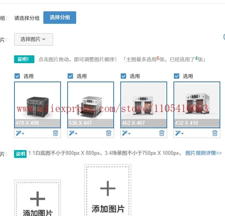Toggle 选用 checkbox for the 432 X 410 image
The height and width of the screenshot is (216, 225).
pos(177,76)
